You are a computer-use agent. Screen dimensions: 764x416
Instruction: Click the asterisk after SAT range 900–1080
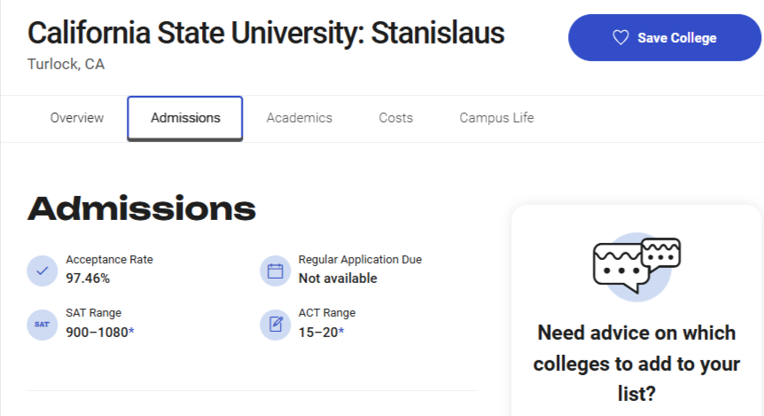(131, 331)
